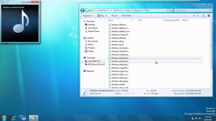Expand the Play button dropdown arrow
This screenshot has width=216, height=121.
coord(106,16)
